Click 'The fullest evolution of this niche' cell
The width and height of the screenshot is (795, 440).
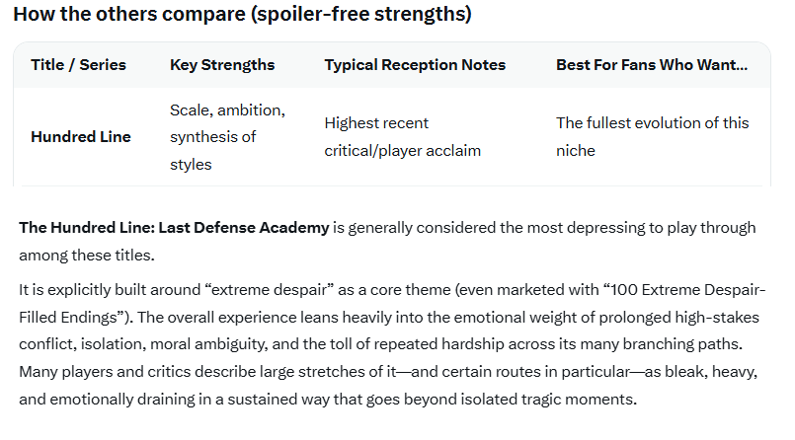(x=652, y=137)
